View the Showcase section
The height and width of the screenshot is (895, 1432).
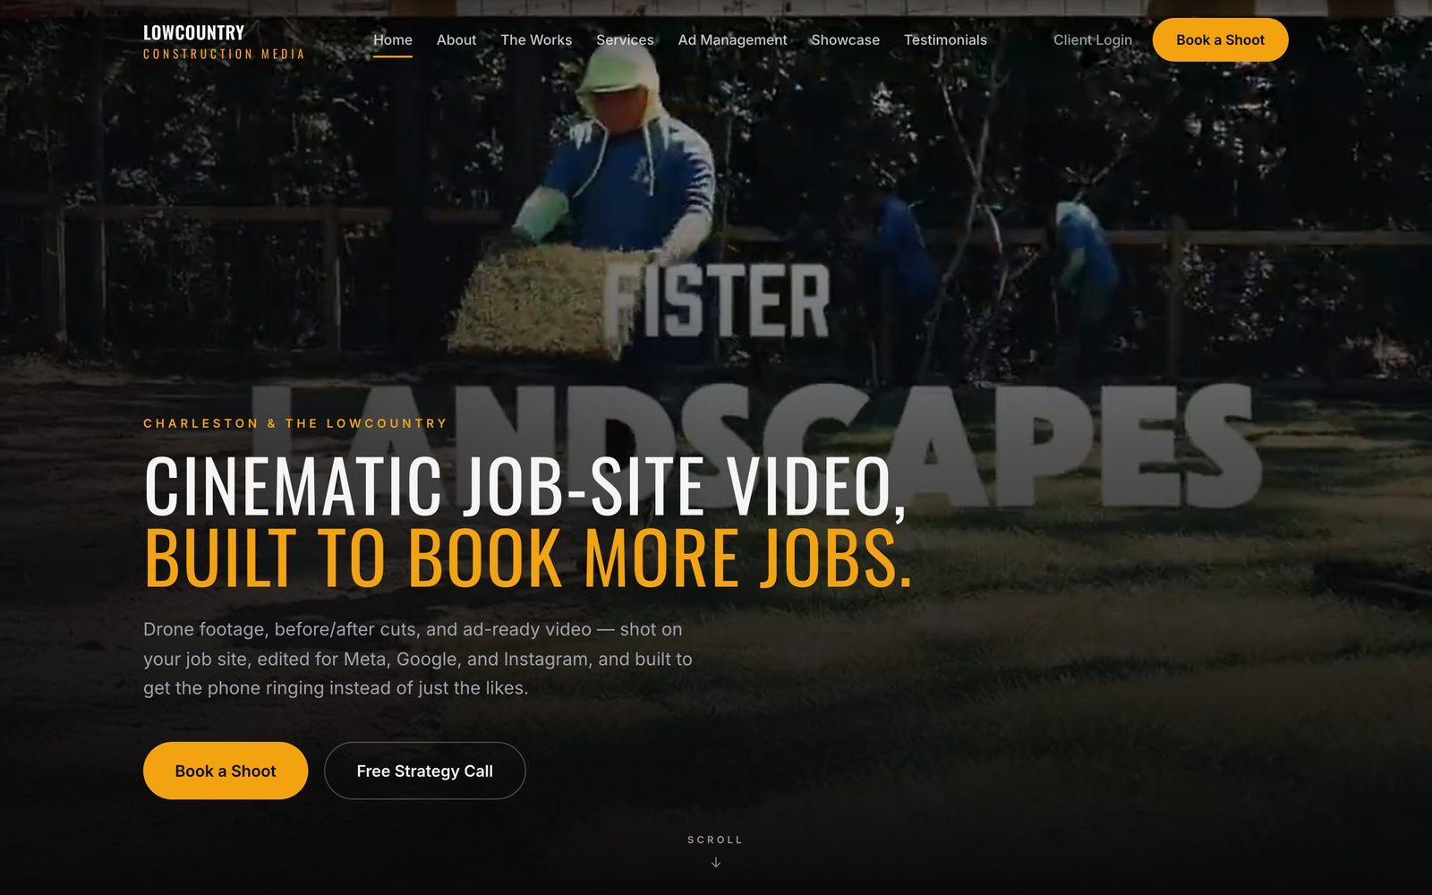[x=845, y=40]
